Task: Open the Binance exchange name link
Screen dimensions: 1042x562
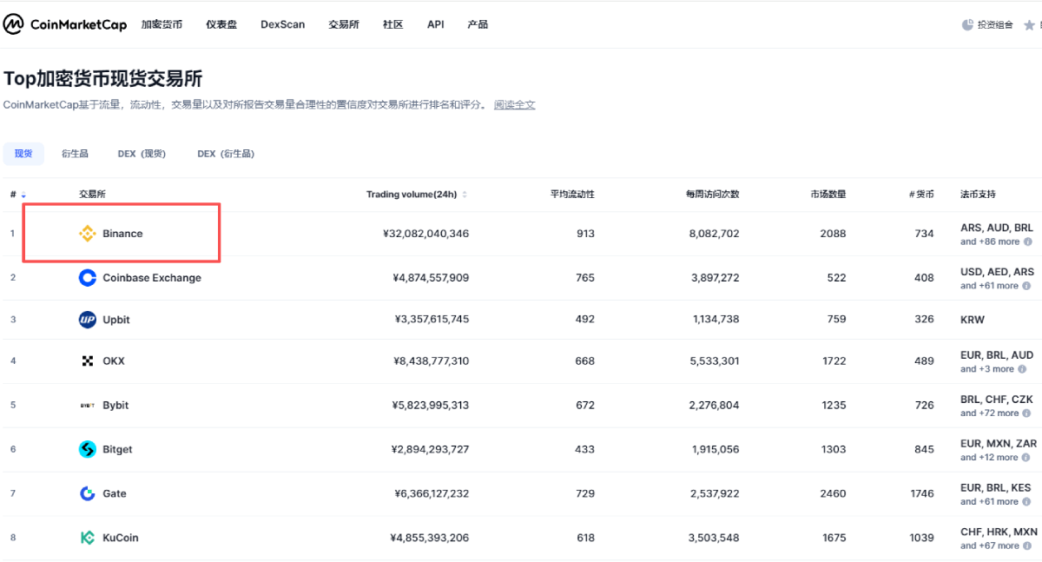Action: point(122,234)
